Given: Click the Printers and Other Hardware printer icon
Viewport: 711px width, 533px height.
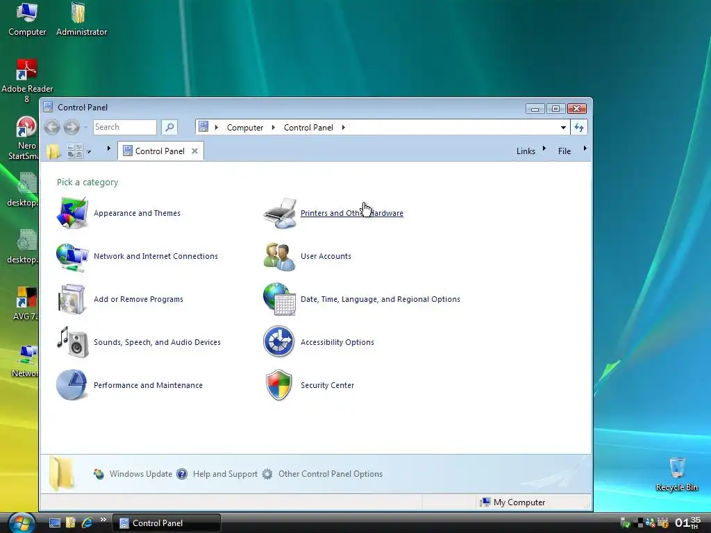Looking at the screenshot, I should point(280,213).
